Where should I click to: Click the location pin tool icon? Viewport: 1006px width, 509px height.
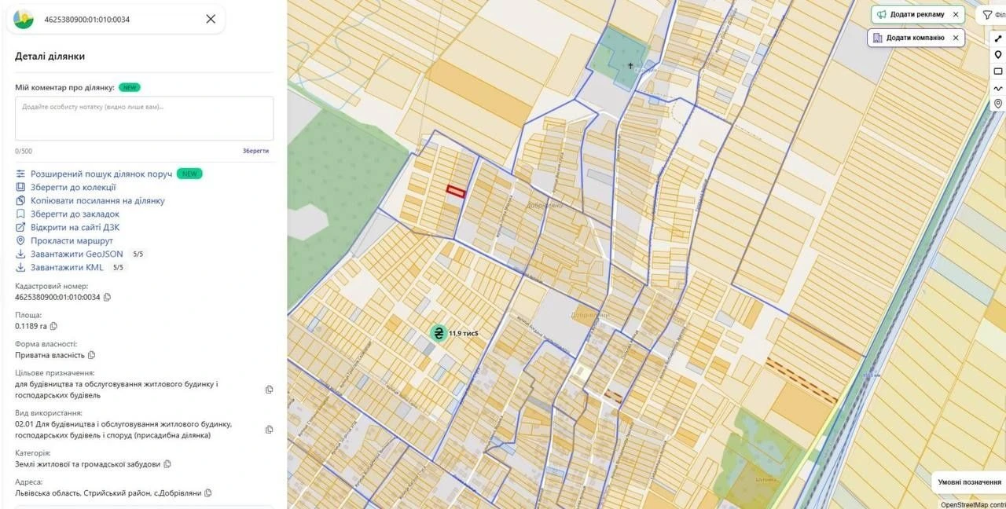(x=998, y=104)
